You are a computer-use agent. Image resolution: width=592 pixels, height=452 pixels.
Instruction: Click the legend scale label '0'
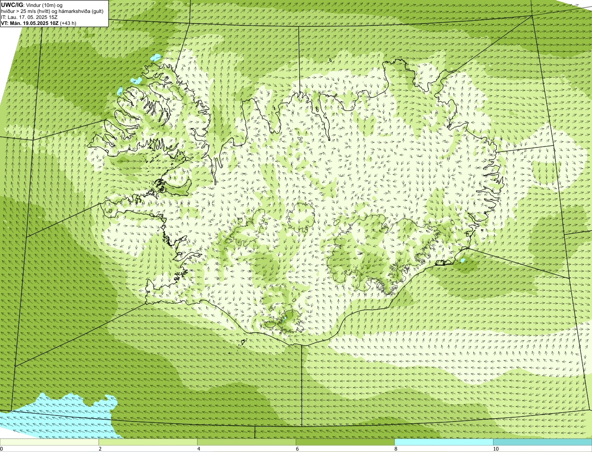click(2, 449)
